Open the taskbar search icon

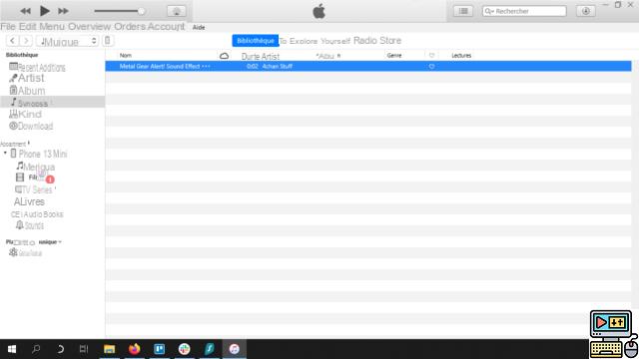[x=36, y=349]
